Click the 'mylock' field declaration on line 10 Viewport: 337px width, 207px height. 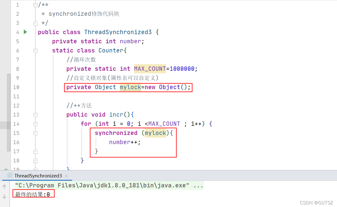pos(130,87)
